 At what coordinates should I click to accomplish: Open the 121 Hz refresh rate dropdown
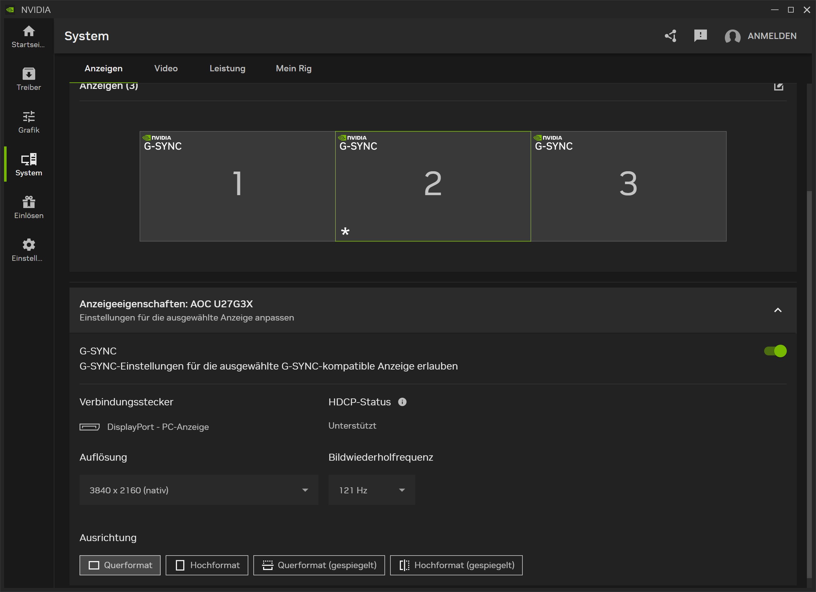click(x=371, y=490)
